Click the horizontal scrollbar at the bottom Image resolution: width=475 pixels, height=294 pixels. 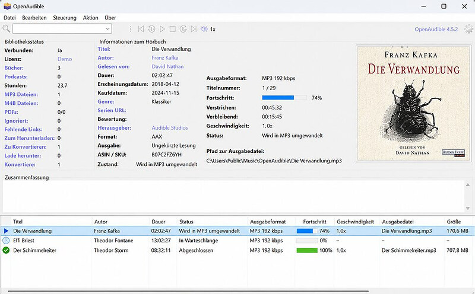coord(188,292)
